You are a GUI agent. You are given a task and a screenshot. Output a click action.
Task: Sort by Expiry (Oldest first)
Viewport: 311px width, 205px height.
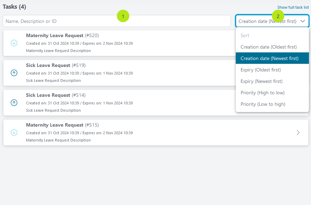[272, 70]
